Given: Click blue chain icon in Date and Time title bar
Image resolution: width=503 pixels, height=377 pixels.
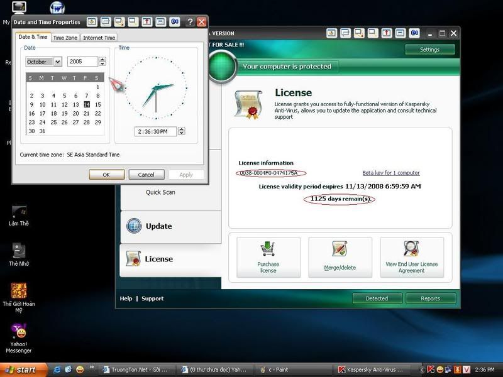Looking at the screenshot, I should 175,22.
